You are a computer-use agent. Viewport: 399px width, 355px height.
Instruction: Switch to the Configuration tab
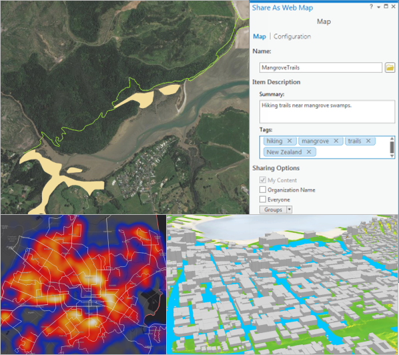[292, 37]
